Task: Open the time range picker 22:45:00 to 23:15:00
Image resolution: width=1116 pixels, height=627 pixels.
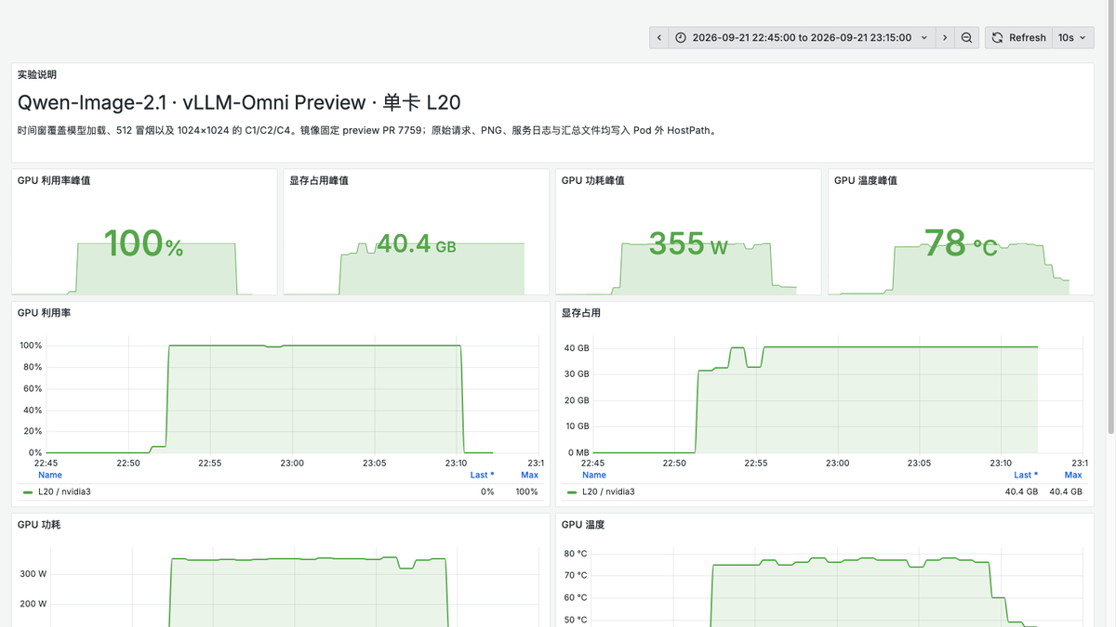Action: [x=802, y=38]
